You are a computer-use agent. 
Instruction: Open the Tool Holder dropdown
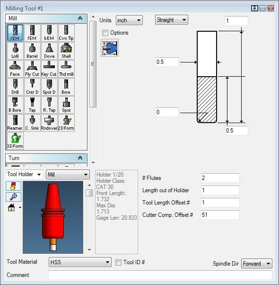tap(24, 174)
